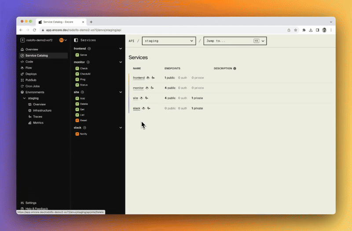352x231 pixels.
Task: Collapse the slack service group chevron
Action: [x=121, y=127]
